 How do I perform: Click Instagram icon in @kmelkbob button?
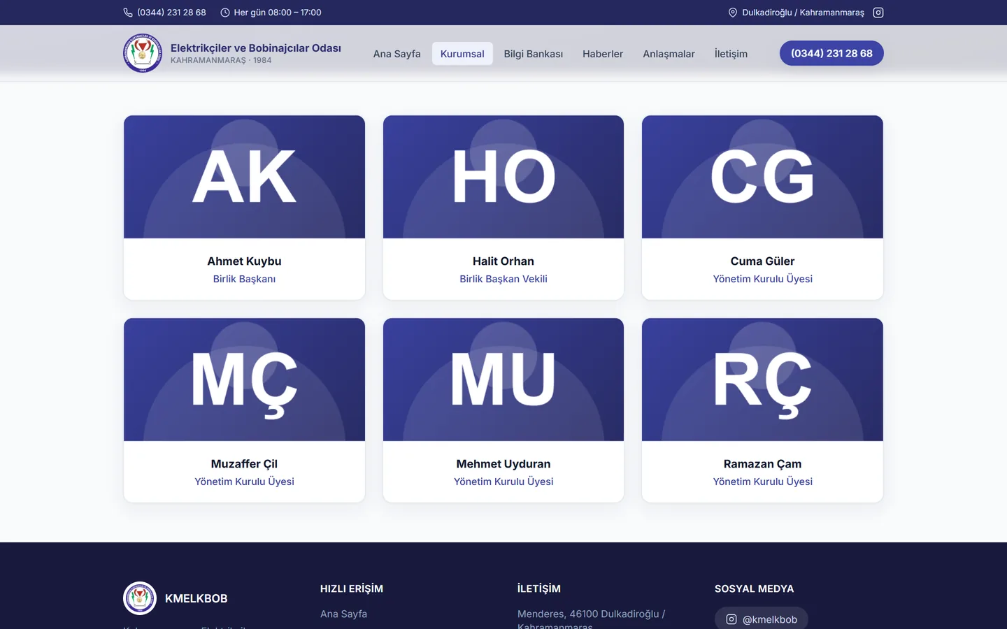pos(731,619)
